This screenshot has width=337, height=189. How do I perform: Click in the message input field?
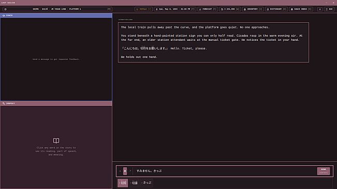(x=225, y=171)
